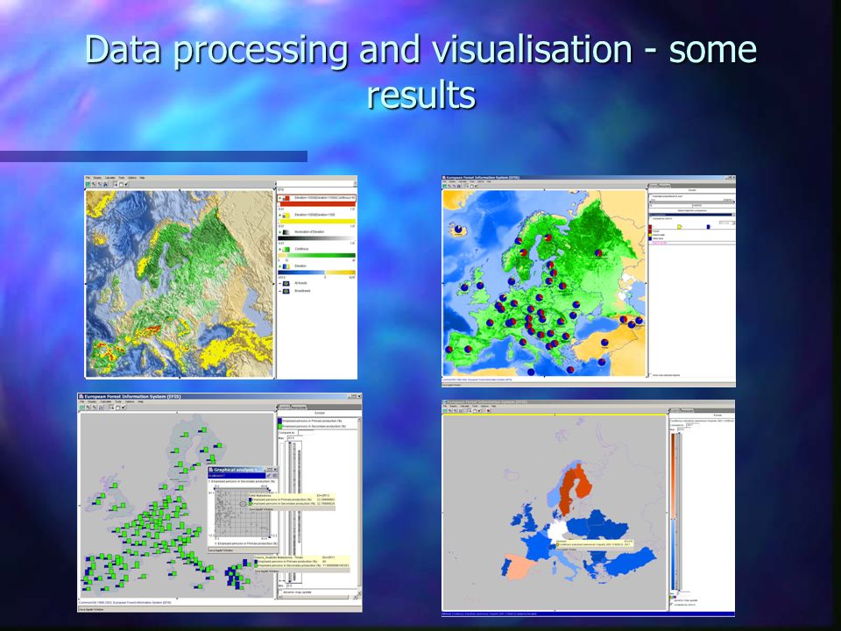Collapse the red Elevation/Coniferous layer entry
841x631 pixels.
(280, 198)
